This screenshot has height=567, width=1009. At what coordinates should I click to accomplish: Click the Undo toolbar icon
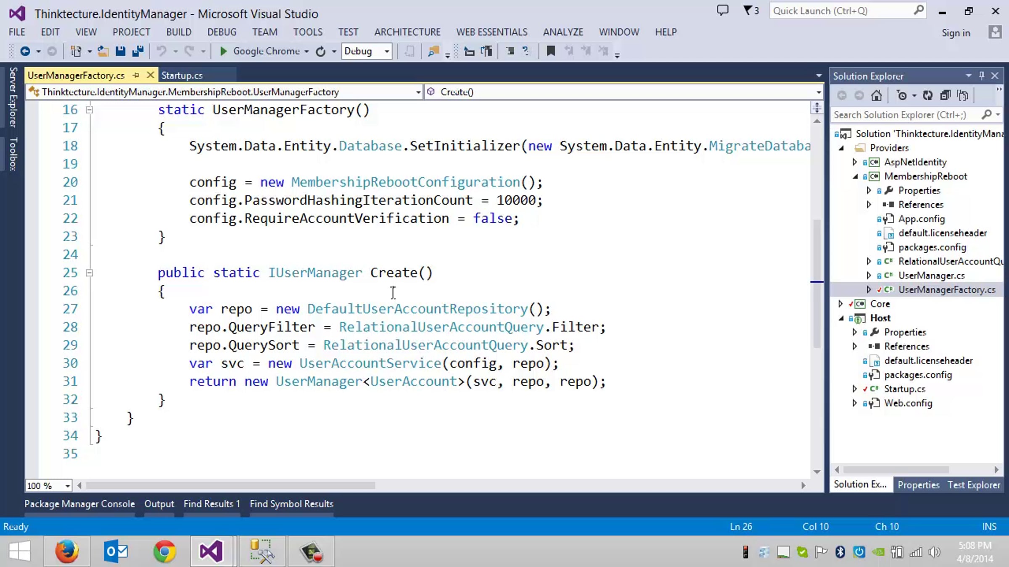pos(161,51)
